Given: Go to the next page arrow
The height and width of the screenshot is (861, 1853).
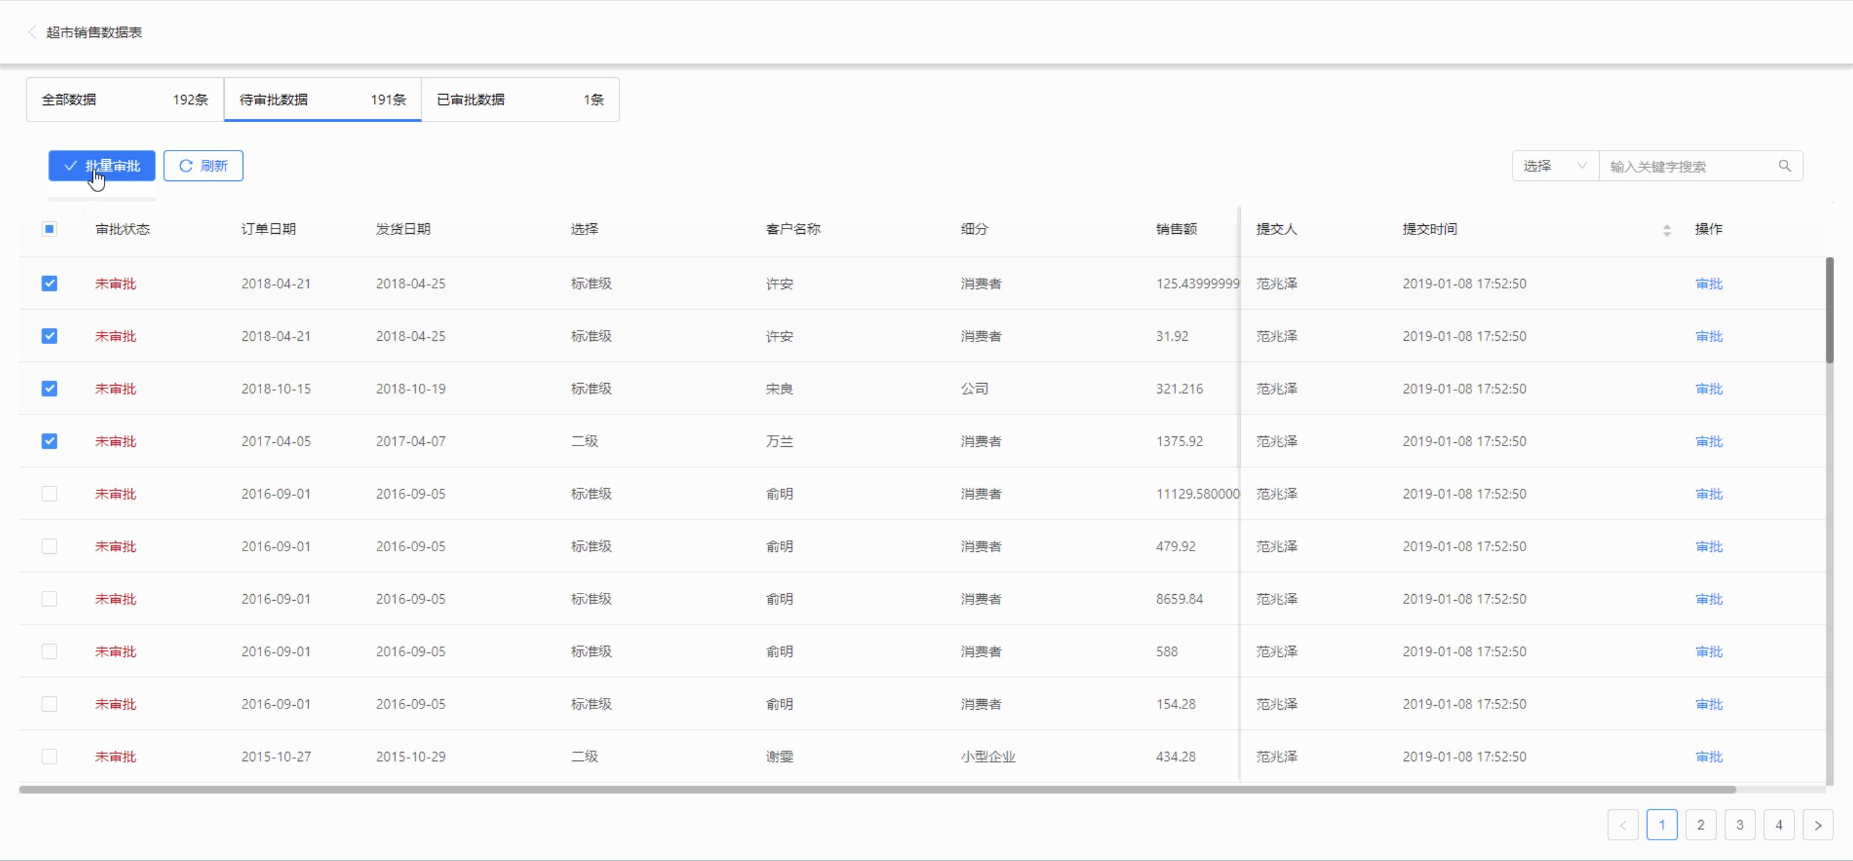Looking at the screenshot, I should (1818, 825).
